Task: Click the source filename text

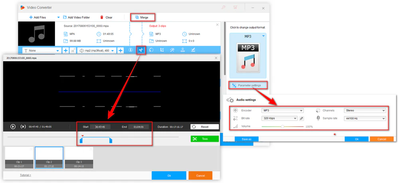Action: [x=85, y=26]
